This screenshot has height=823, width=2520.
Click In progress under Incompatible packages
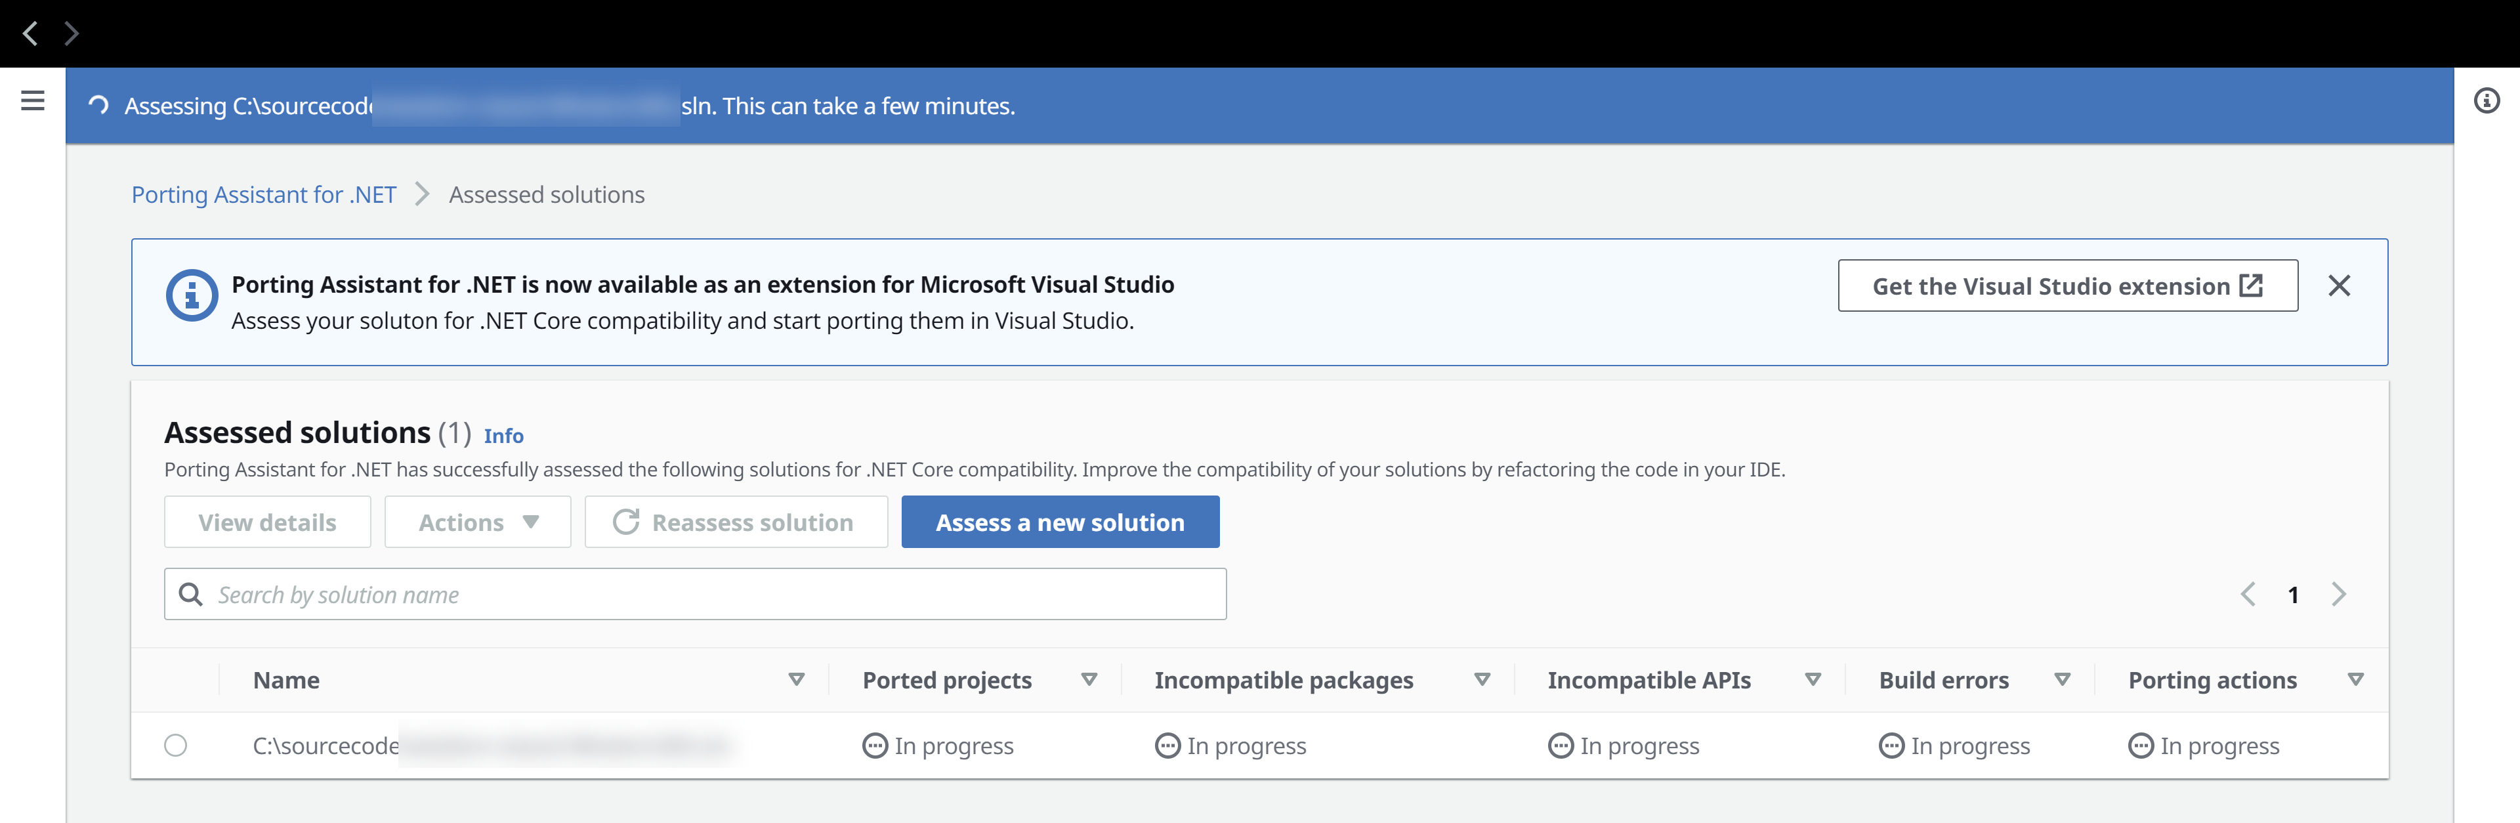click(x=1230, y=746)
